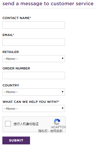The width and height of the screenshot is (96, 147).
Task: Click the COUNTRY label text
Action: [x=11, y=85]
